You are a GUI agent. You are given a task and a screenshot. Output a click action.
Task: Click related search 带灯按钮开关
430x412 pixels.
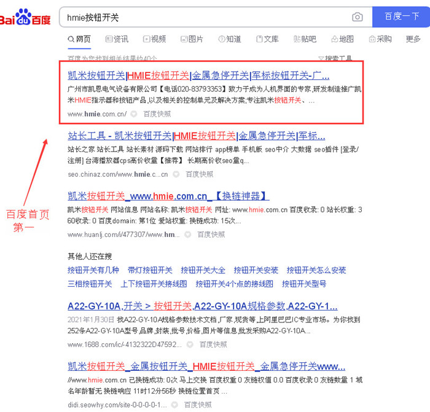point(150,270)
